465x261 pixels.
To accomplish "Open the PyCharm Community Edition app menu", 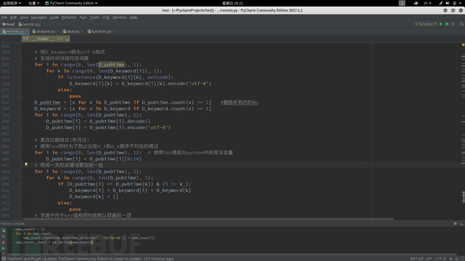I will click(71, 3).
